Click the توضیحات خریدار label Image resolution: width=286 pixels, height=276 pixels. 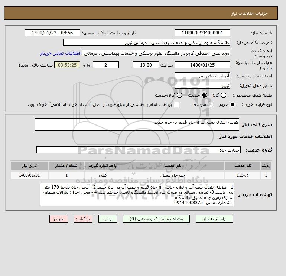point(254,195)
